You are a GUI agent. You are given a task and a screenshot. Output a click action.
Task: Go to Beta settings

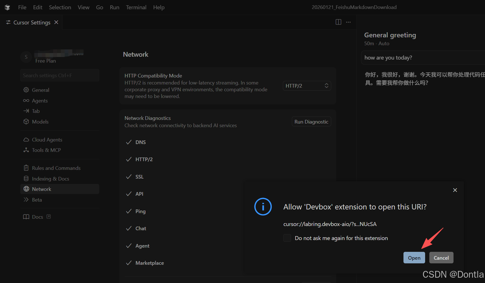click(x=60, y=200)
